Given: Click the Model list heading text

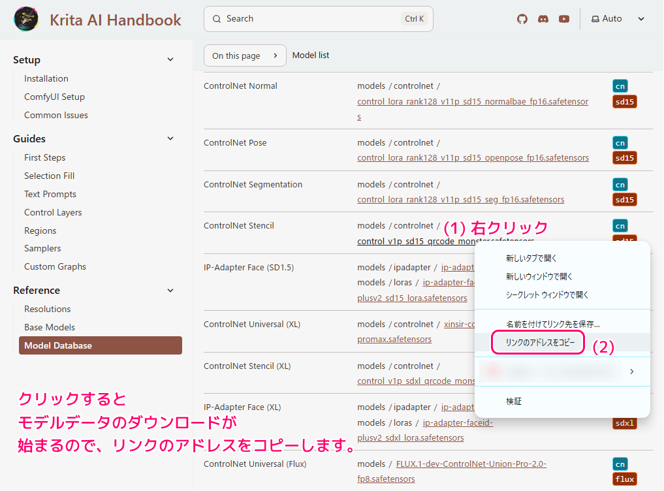Looking at the screenshot, I should [x=310, y=55].
